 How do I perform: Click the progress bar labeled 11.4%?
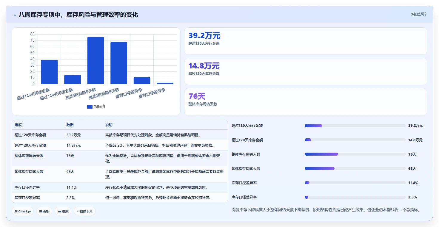click(355, 183)
